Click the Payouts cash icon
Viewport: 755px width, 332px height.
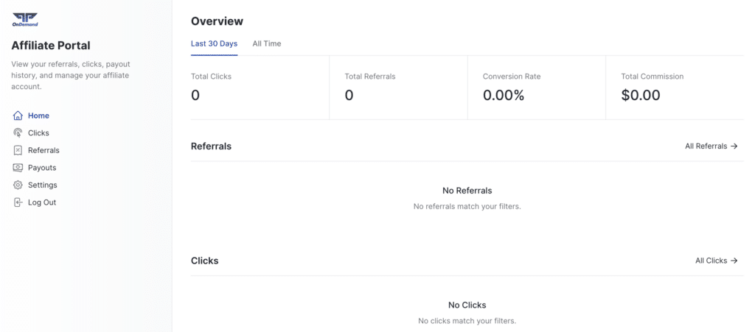tap(18, 168)
